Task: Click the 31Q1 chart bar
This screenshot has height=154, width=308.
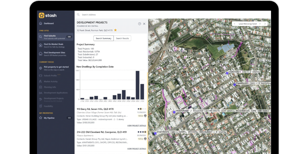Action: (142, 92)
